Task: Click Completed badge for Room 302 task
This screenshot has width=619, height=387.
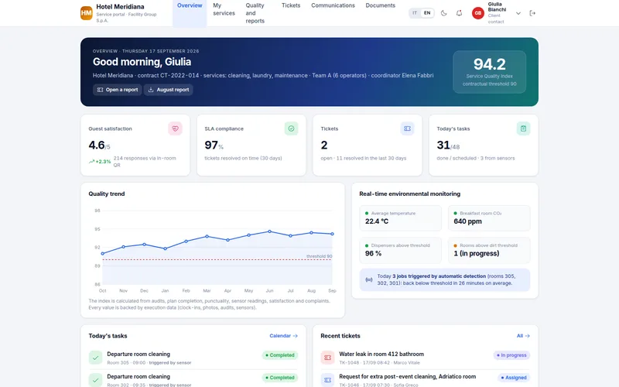Action: click(x=280, y=378)
